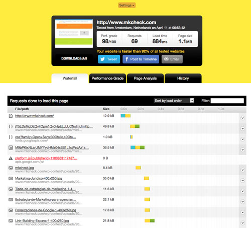Expand the css?family=Open+Sans request details
Screen dimensions: 251x228
(x=242, y=139)
